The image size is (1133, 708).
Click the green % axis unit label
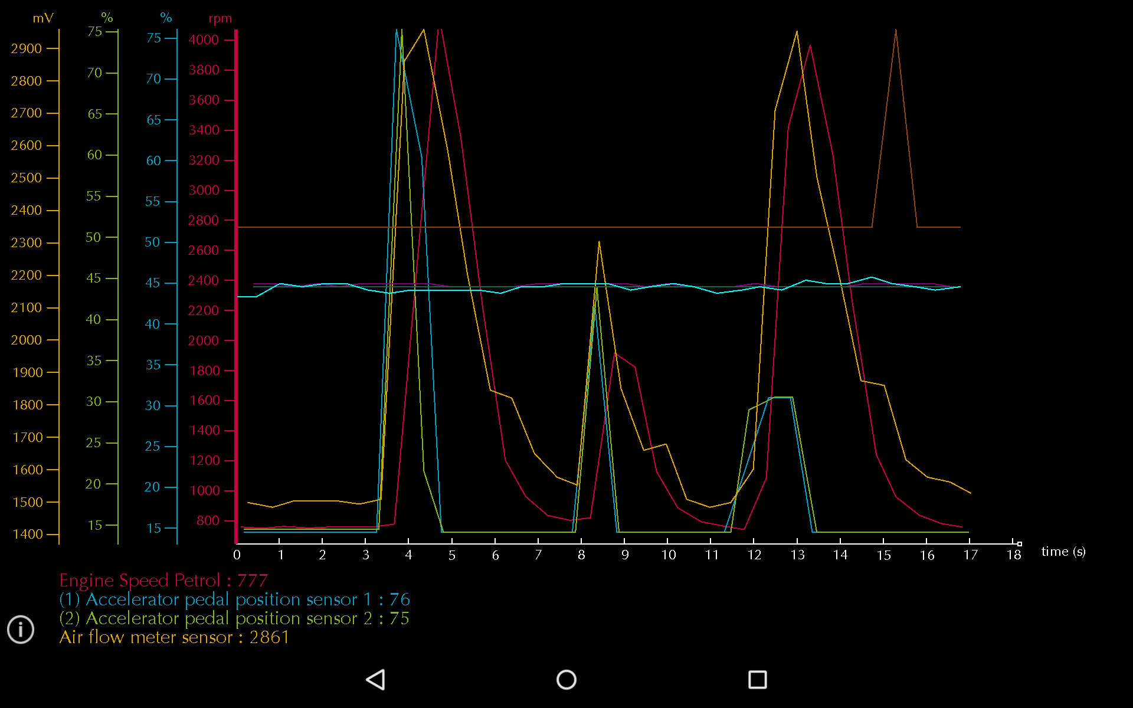coord(107,18)
